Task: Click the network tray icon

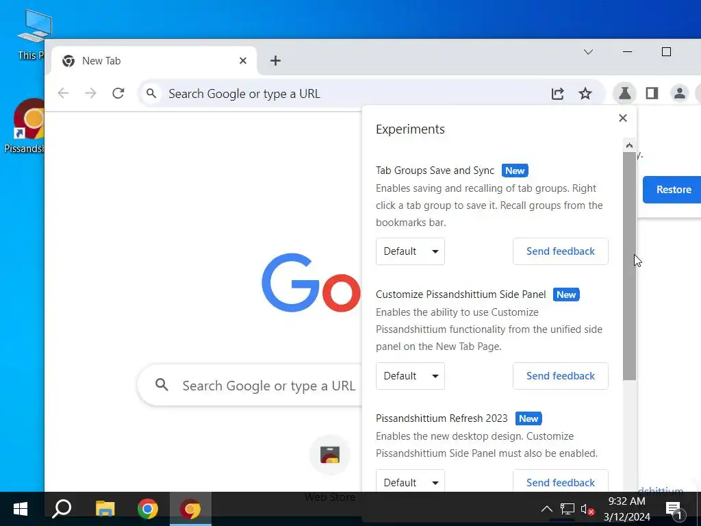Action: click(568, 509)
